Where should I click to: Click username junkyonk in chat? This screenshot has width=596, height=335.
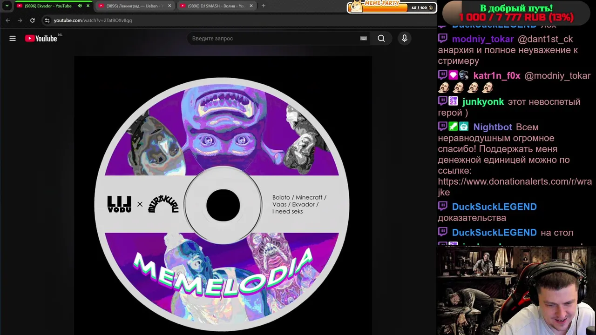pos(483,102)
